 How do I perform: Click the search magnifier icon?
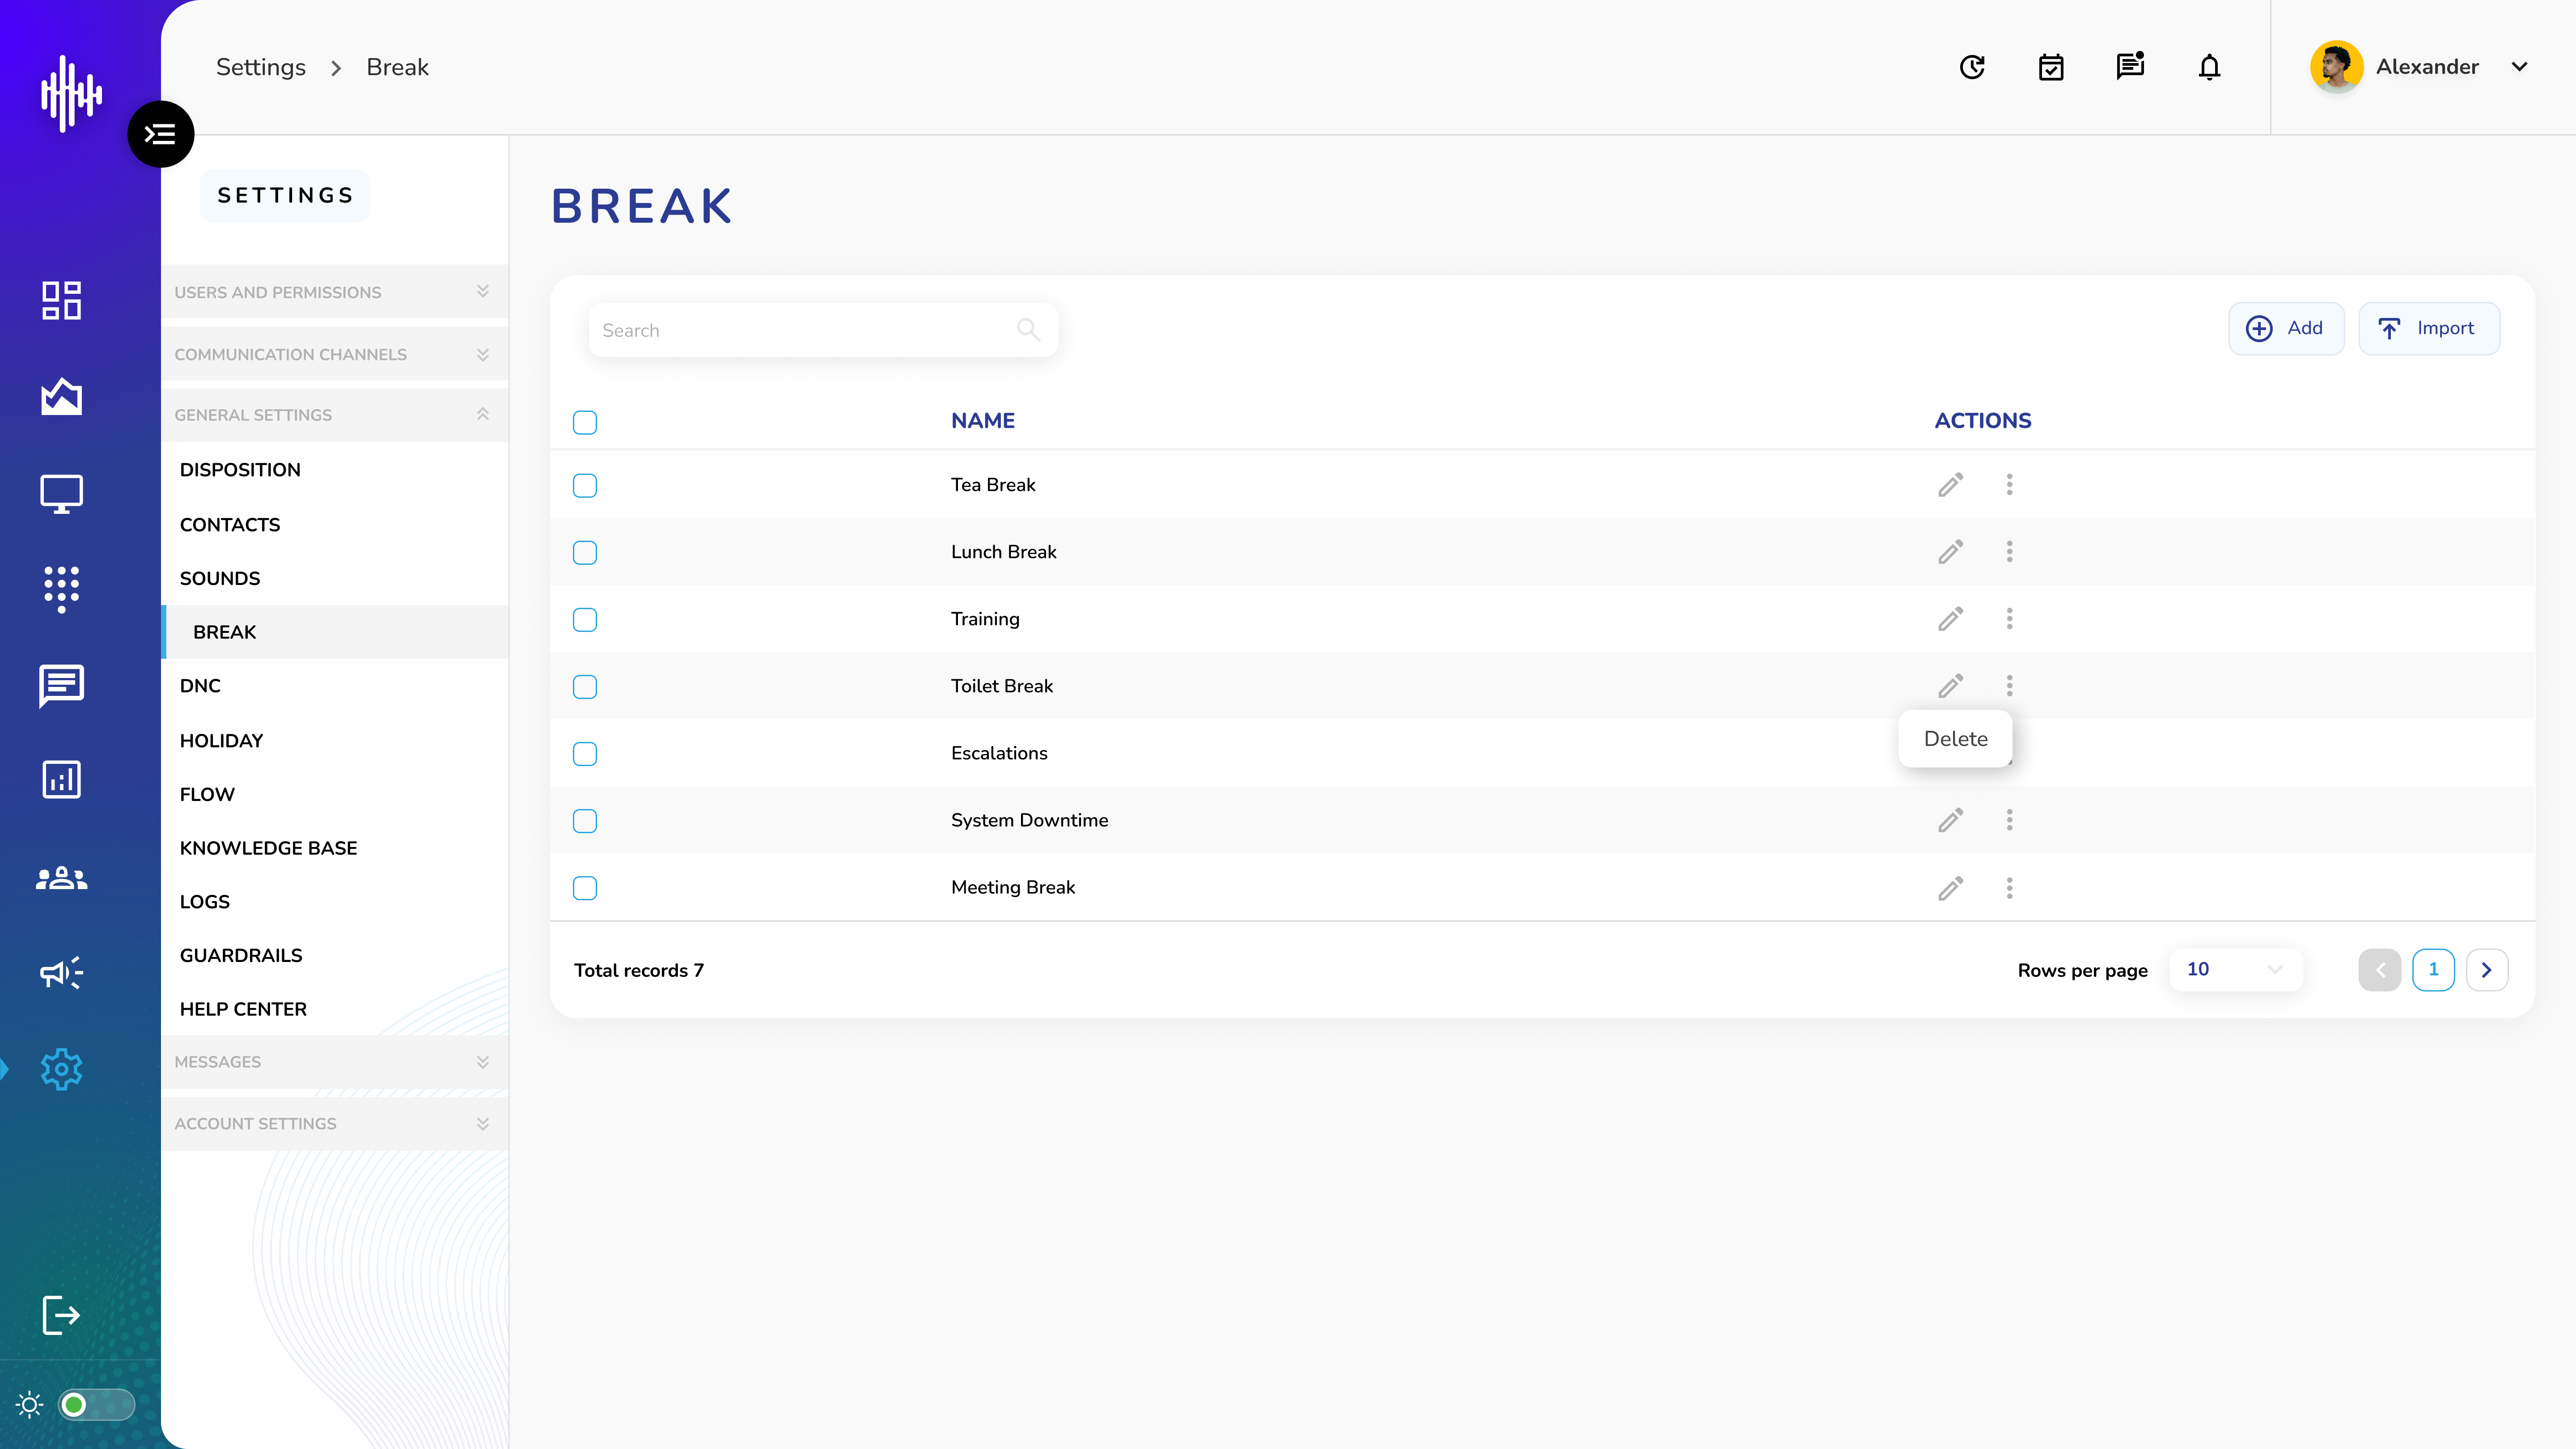click(x=1028, y=329)
